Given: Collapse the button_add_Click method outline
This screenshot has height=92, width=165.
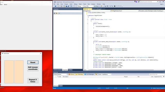Looking at the screenshot, I should [x=88, y=42].
